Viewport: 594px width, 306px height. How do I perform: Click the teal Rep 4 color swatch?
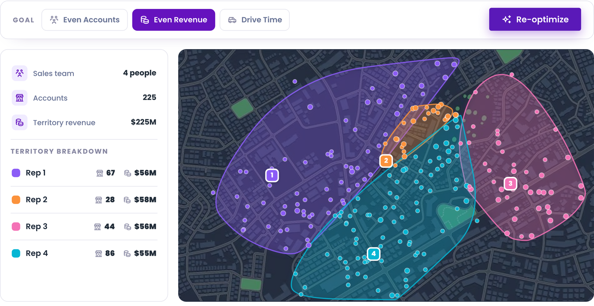coord(16,254)
